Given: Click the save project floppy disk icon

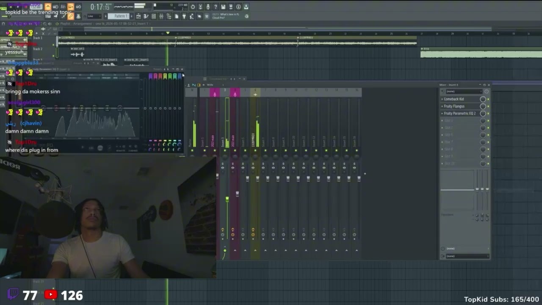Looking at the screenshot, I should point(223,7).
